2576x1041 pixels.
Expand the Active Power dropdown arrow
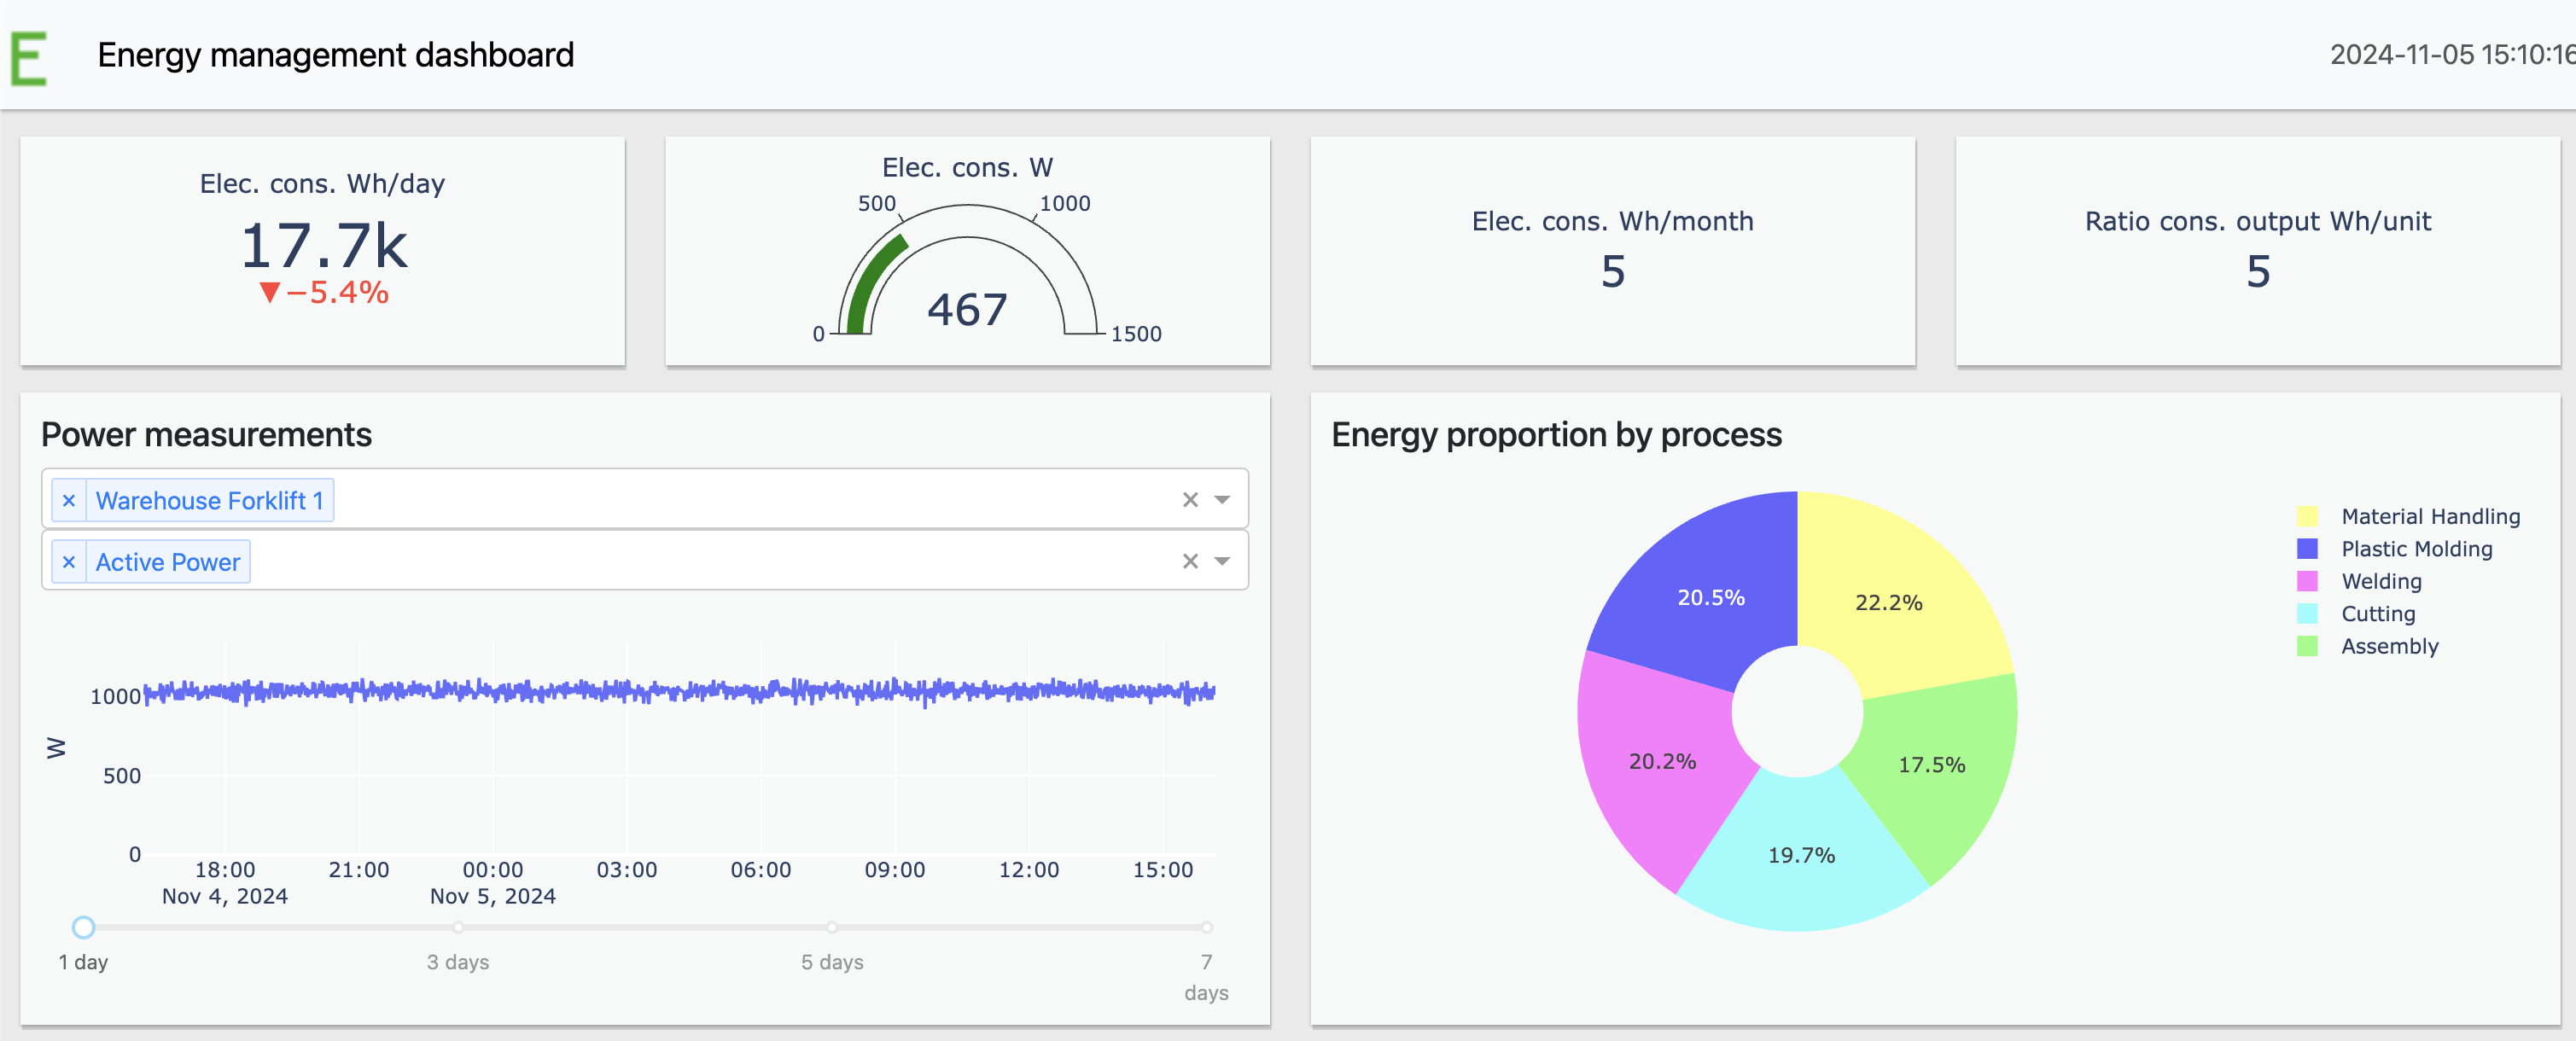[1222, 562]
